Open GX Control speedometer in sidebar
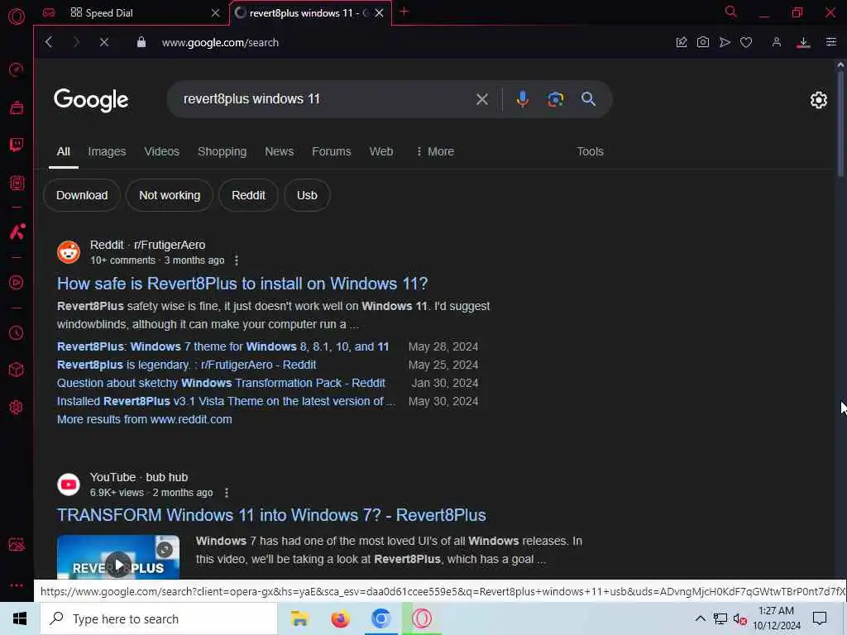Image resolution: width=847 pixels, height=635 pixels. tap(17, 69)
